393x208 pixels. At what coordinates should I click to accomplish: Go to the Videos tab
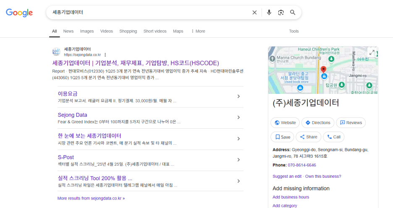(x=107, y=31)
